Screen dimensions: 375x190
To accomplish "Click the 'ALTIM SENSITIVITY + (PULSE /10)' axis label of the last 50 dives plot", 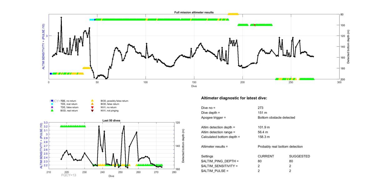I will 41,146.
